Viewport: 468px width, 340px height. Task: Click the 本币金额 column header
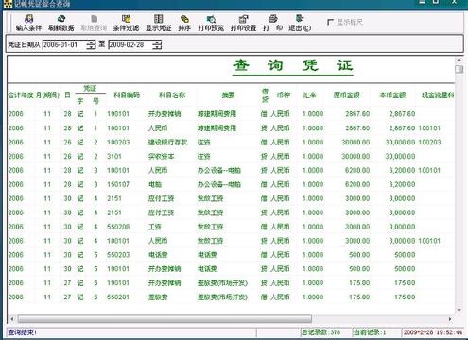click(392, 94)
